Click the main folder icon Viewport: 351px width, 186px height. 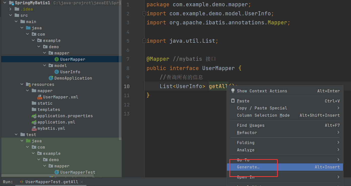point(23,22)
